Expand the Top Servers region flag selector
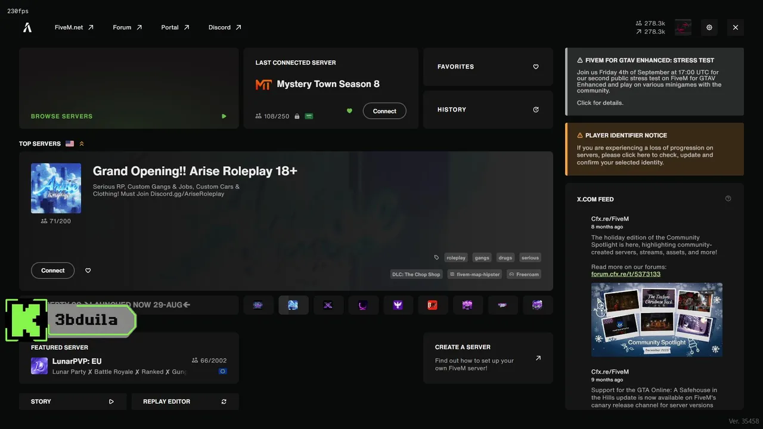This screenshot has width=763, height=429. 75,144
